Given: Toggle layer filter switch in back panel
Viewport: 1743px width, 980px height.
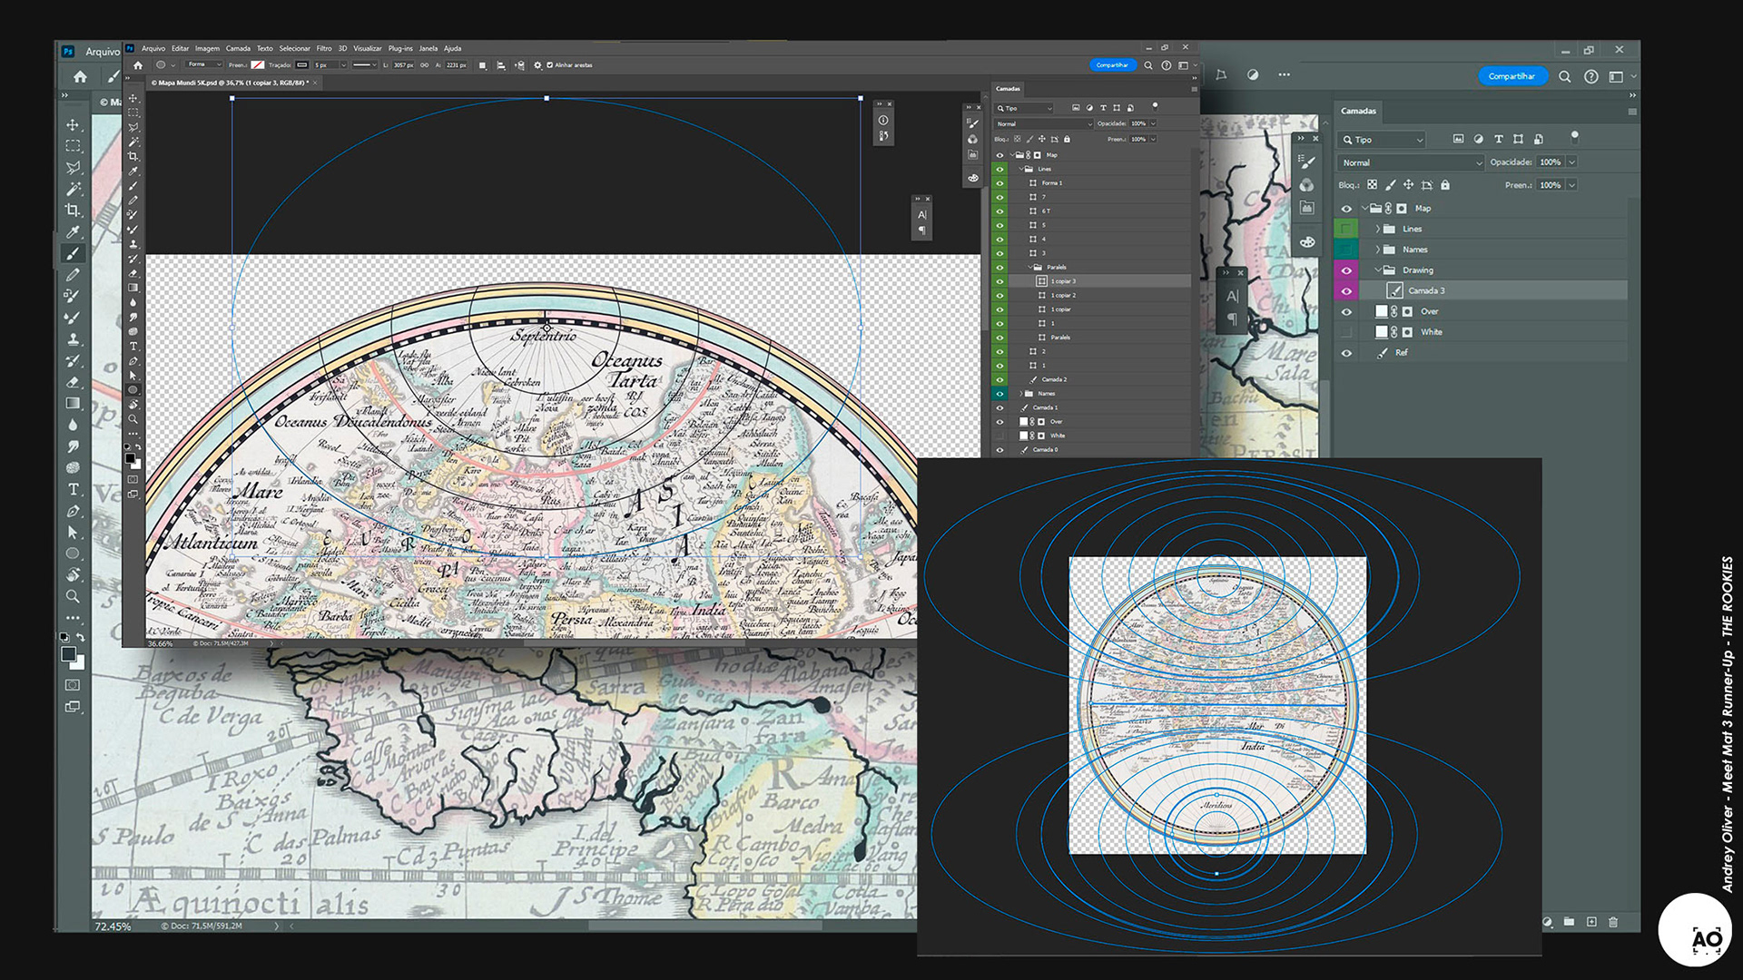Looking at the screenshot, I should [1574, 138].
